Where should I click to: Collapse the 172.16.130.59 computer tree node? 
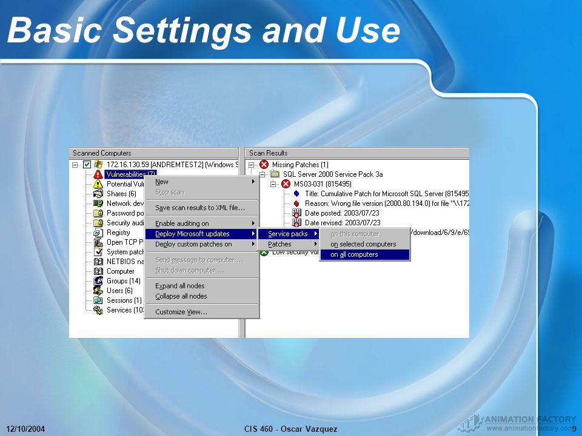coord(75,165)
